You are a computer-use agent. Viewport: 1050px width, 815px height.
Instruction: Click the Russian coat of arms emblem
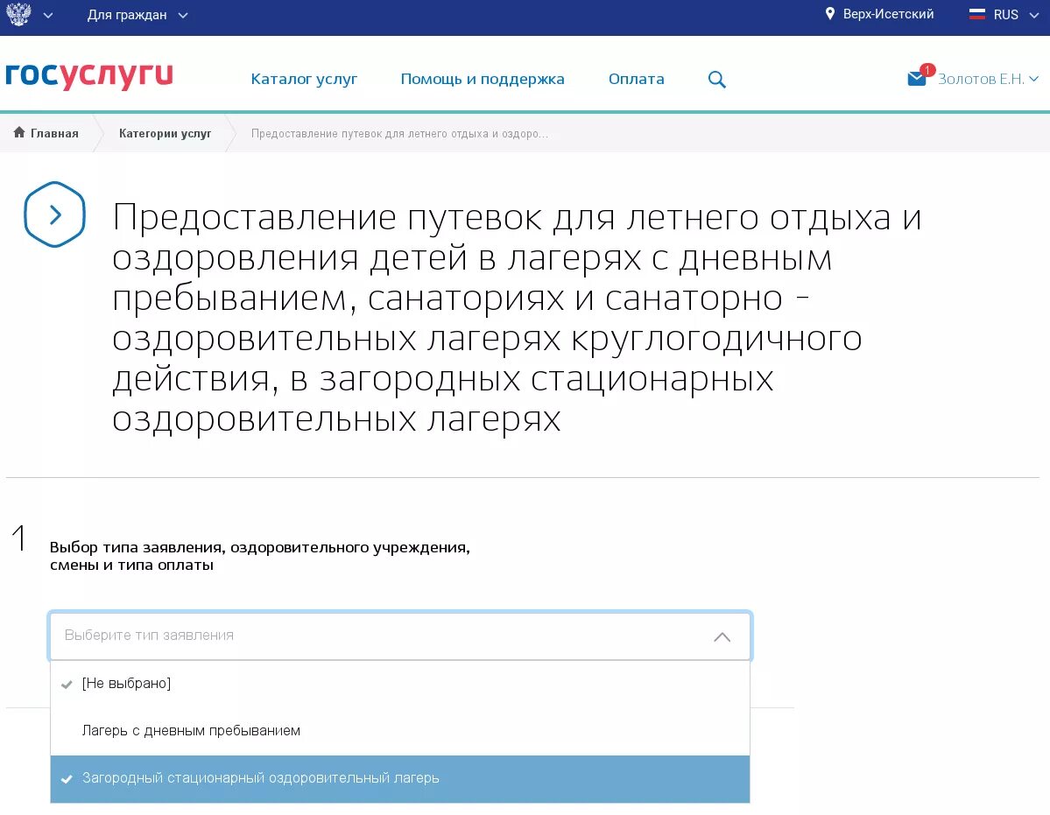[18, 13]
